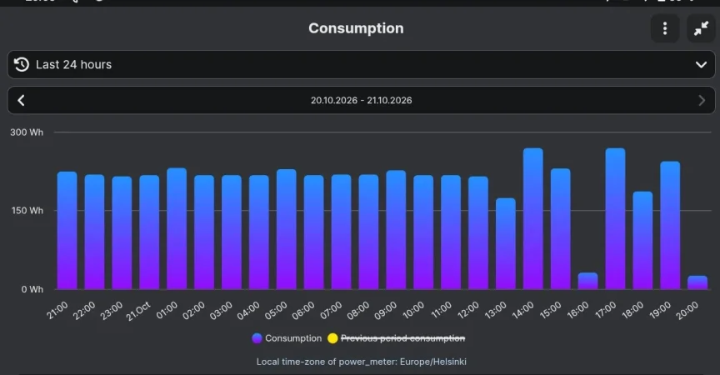Click the bar for 07:00
The height and width of the screenshot is (375, 720).
pyautogui.click(x=341, y=232)
